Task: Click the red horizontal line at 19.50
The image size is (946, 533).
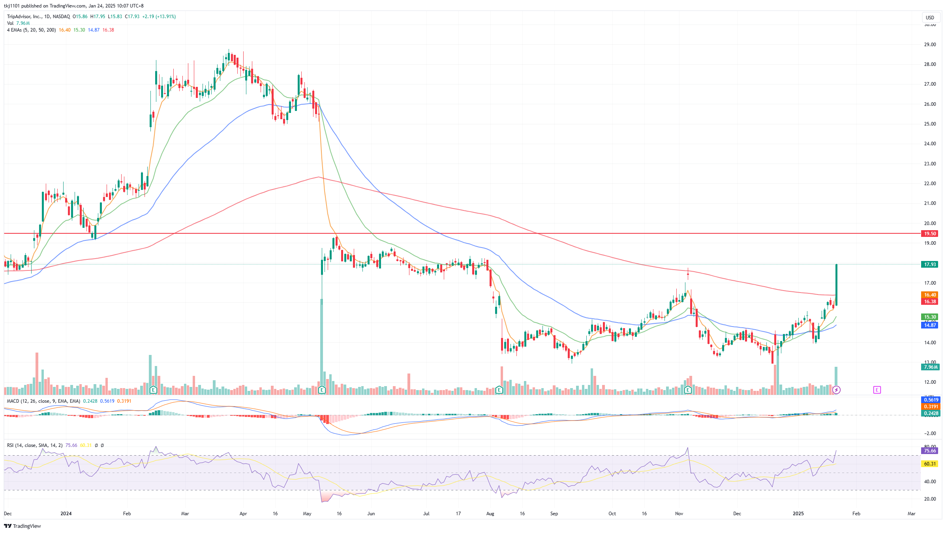Action: (x=462, y=233)
